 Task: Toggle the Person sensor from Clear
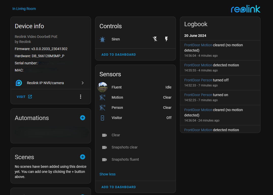pos(167,107)
